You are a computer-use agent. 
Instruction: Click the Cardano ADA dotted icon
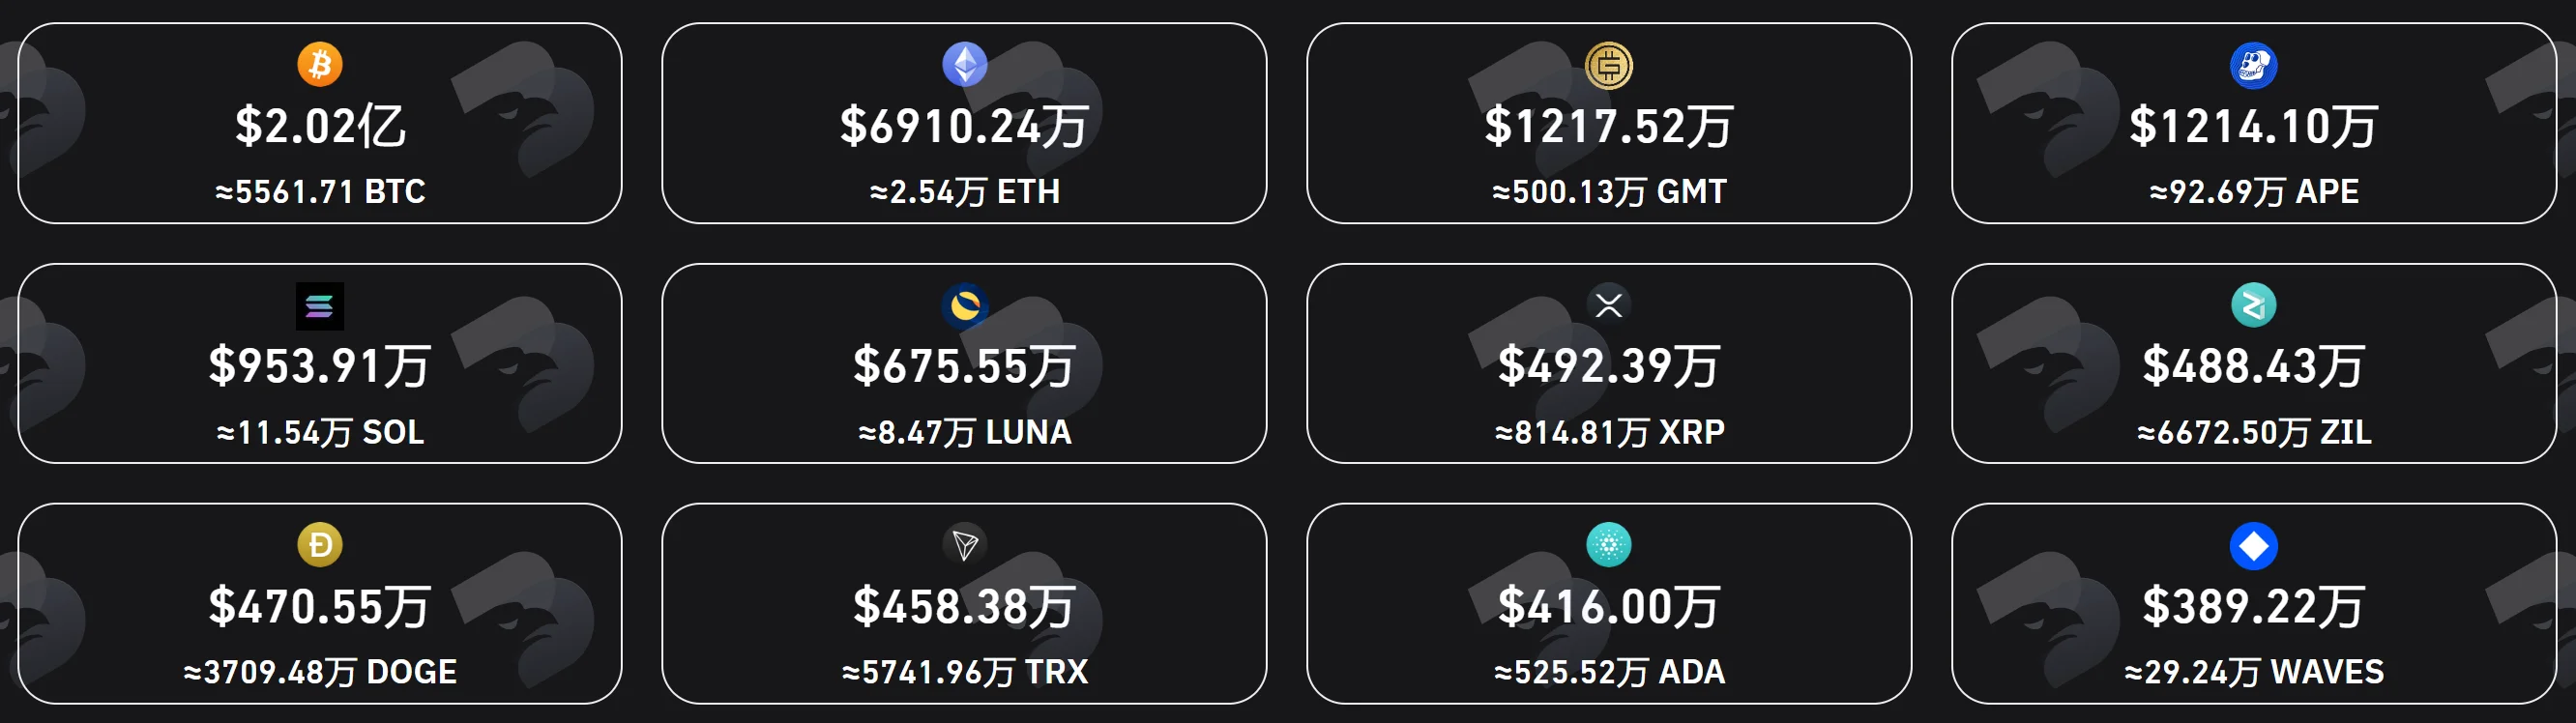(1609, 545)
